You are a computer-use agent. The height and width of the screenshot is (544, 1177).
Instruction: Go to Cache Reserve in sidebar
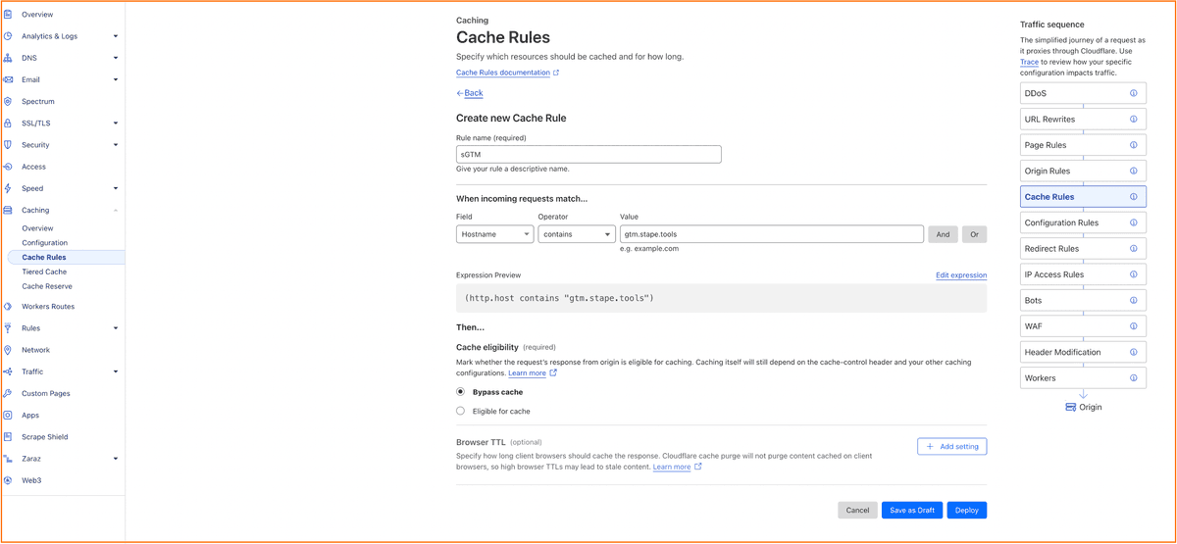[47, 286]
